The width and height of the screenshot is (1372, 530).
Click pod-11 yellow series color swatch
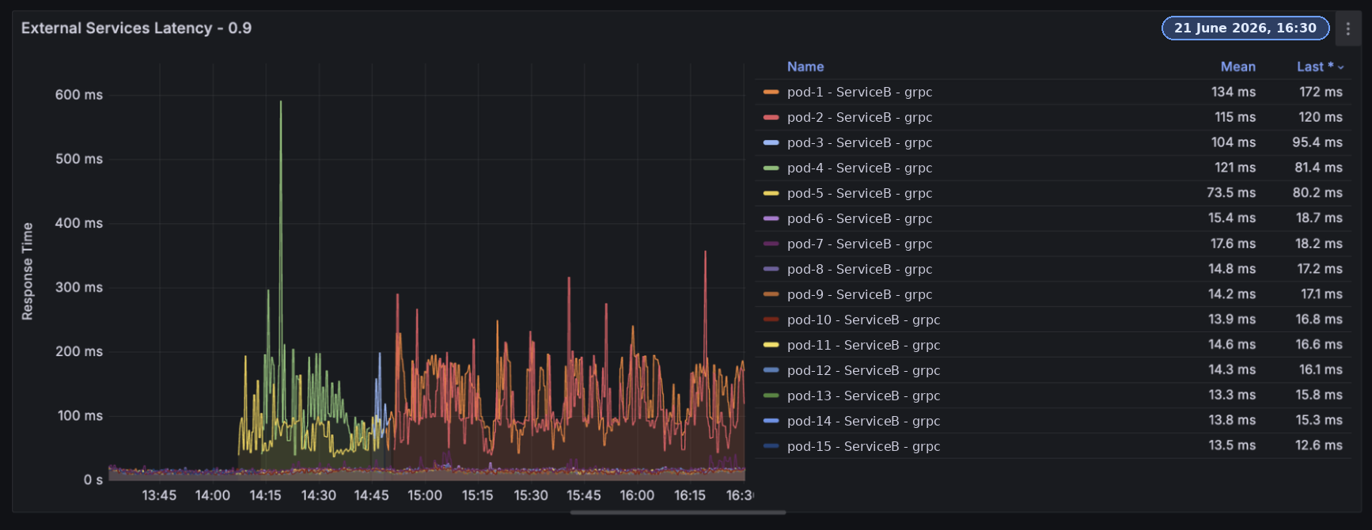[x=771, y=346]
